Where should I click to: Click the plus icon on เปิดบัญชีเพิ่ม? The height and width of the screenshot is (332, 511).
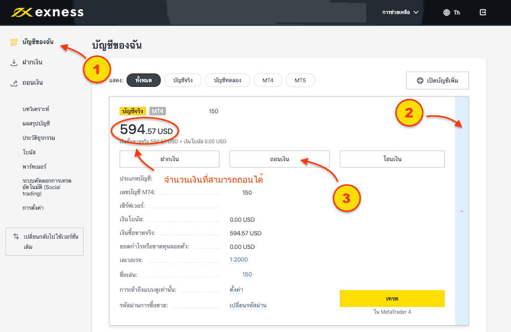point(420,81)
